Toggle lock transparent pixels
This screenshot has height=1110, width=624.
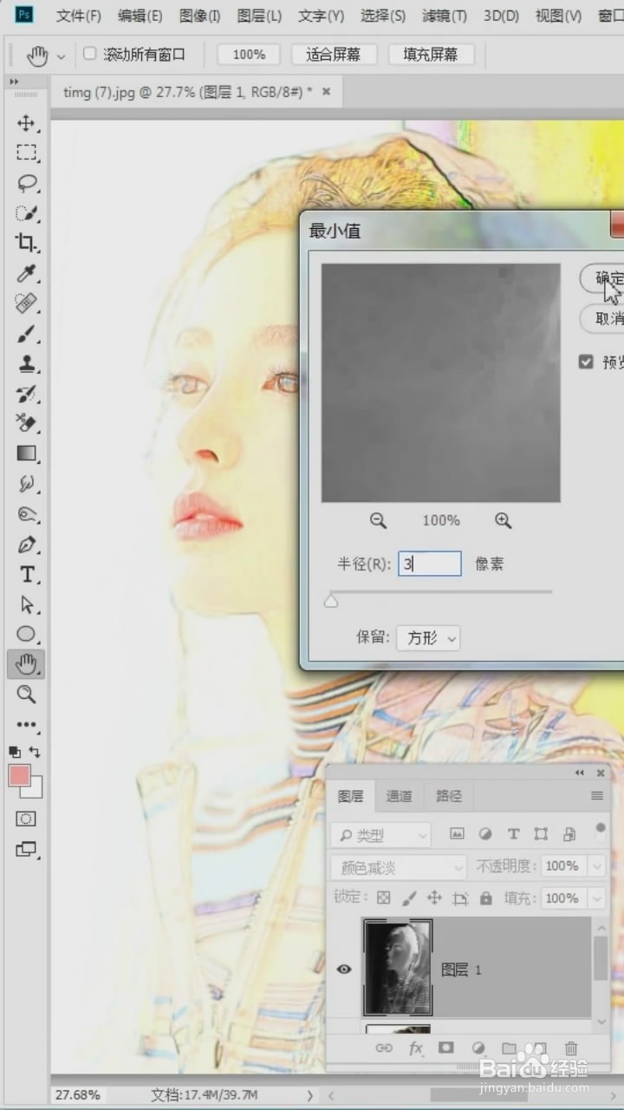click(384, 898)
